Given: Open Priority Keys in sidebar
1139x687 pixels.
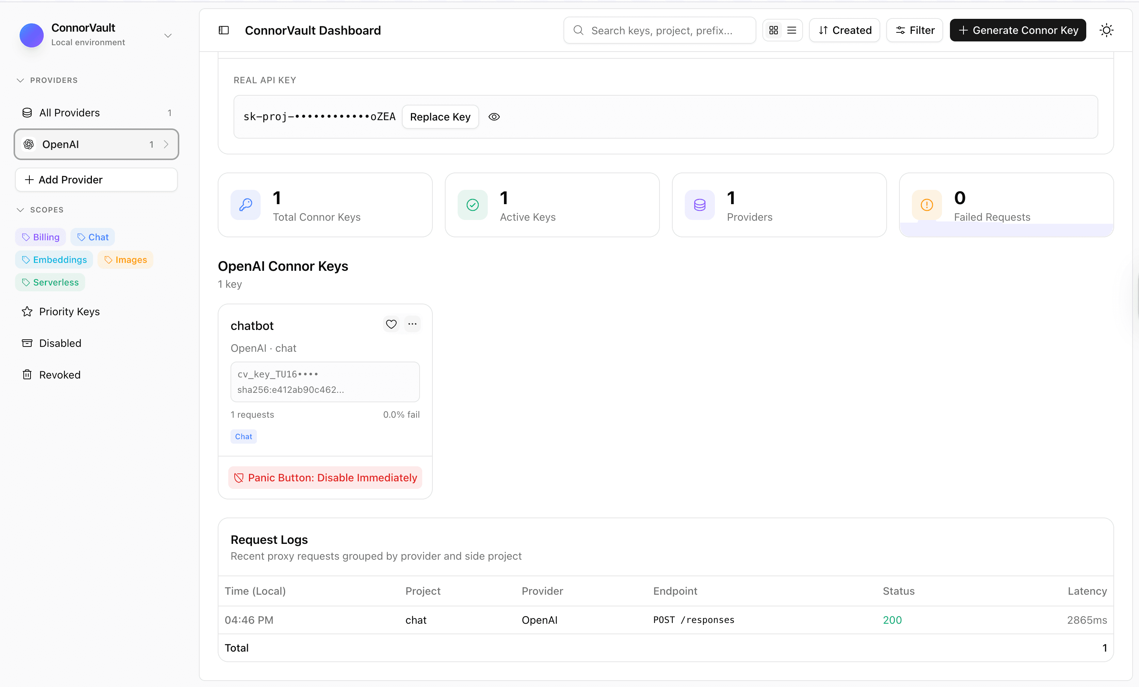Looking at the screenshot, I should (x=69, y=311).
